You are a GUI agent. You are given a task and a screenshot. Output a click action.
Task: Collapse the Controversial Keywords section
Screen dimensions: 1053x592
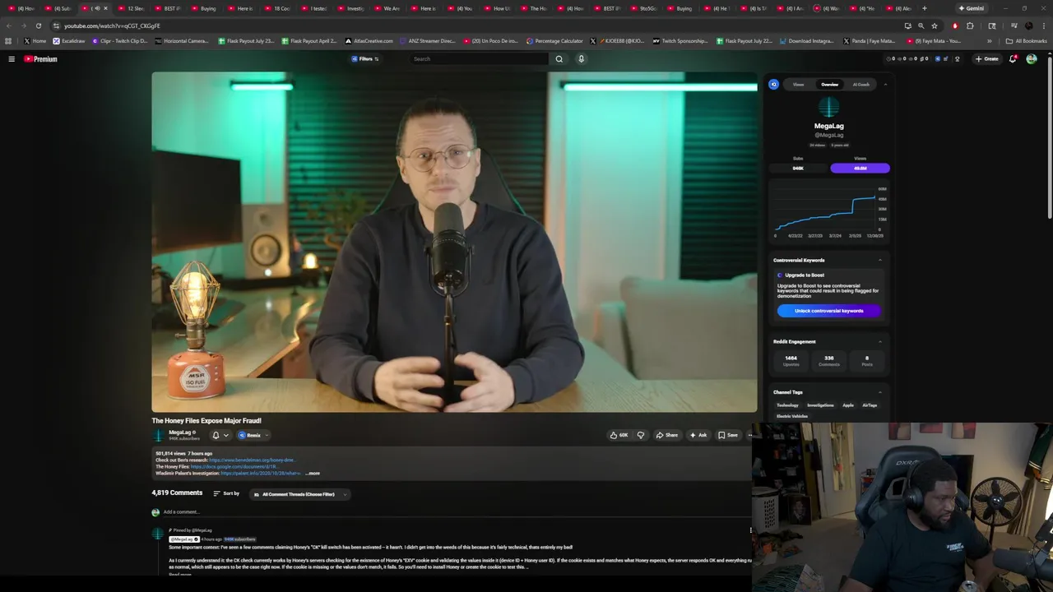[879, 260]
